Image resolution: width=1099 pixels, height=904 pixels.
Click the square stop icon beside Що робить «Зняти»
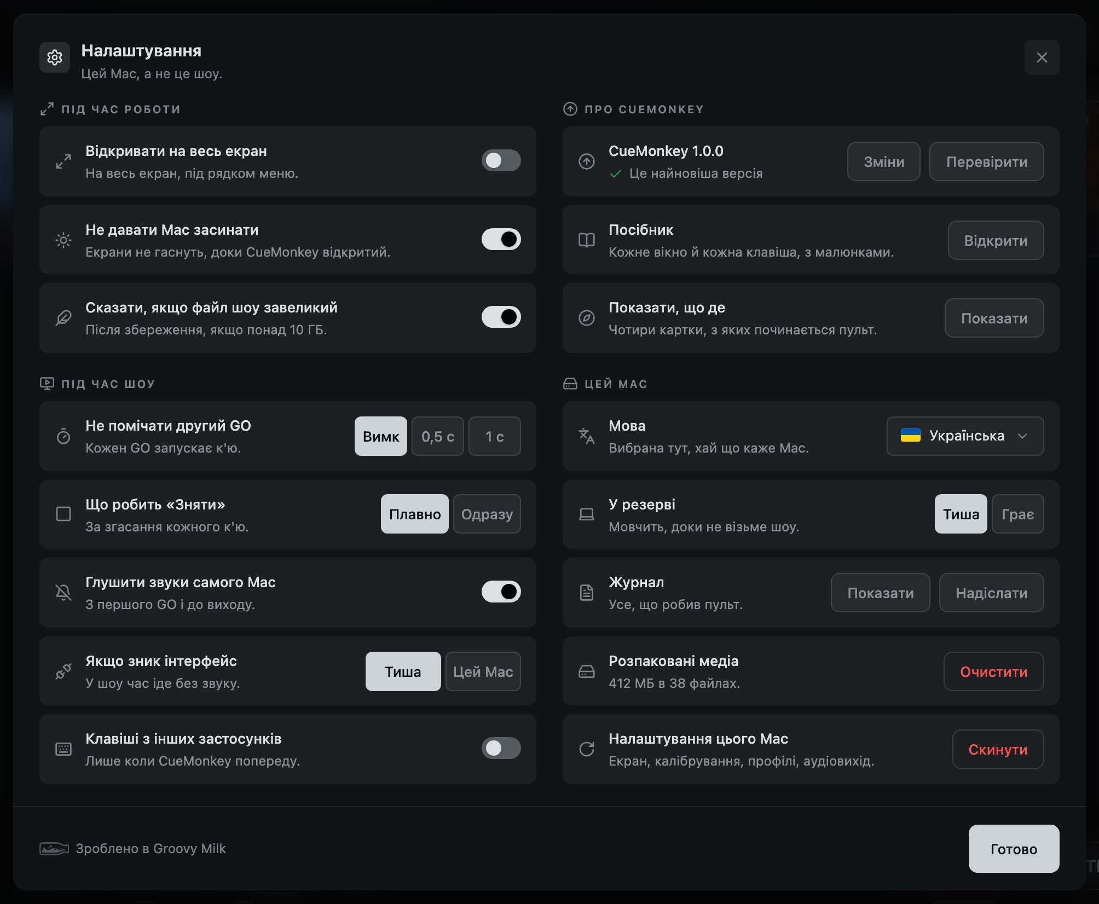tap(63, 514)
